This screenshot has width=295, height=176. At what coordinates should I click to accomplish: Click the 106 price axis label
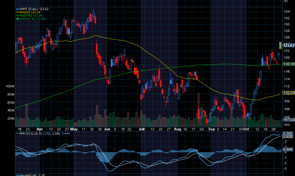pos(287,109)
